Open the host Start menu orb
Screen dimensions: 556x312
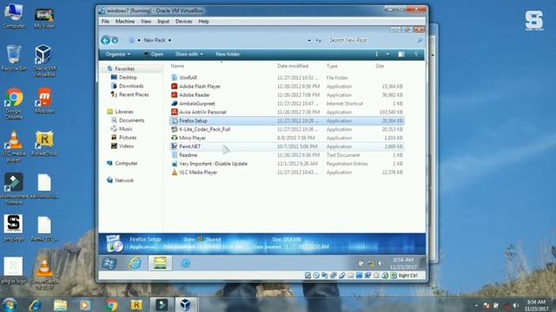pyautogui.click(x=10, y=304)
